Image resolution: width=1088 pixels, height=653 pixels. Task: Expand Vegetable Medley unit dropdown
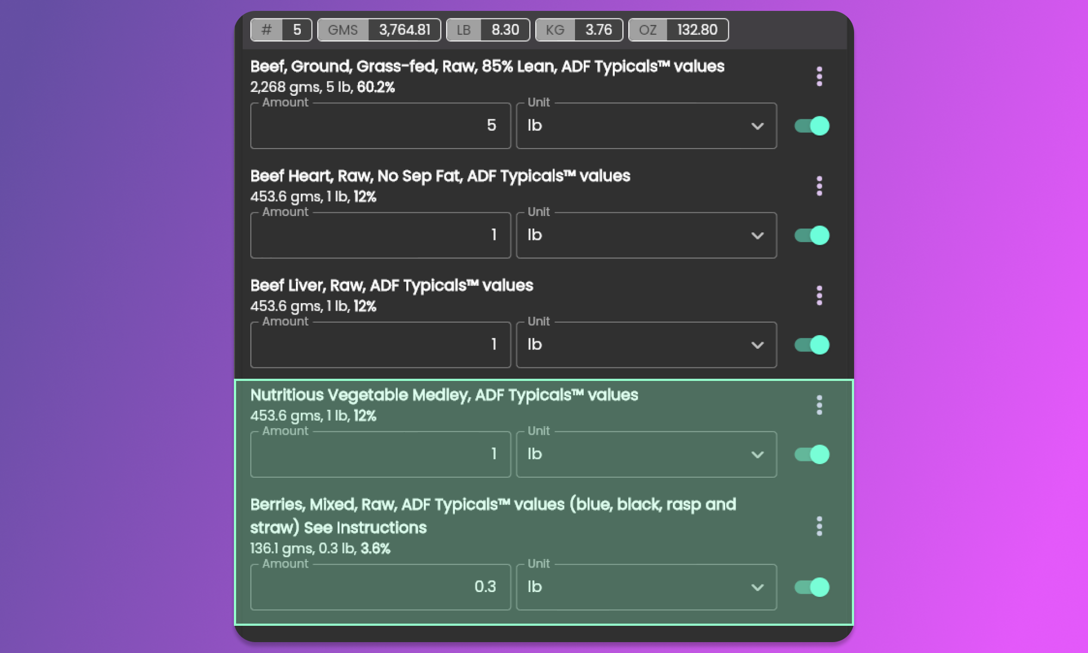(646, 454)
